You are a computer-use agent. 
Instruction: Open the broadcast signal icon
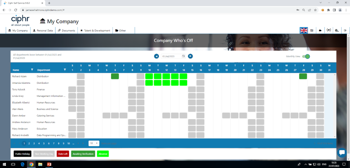click(x=329, y=30)
